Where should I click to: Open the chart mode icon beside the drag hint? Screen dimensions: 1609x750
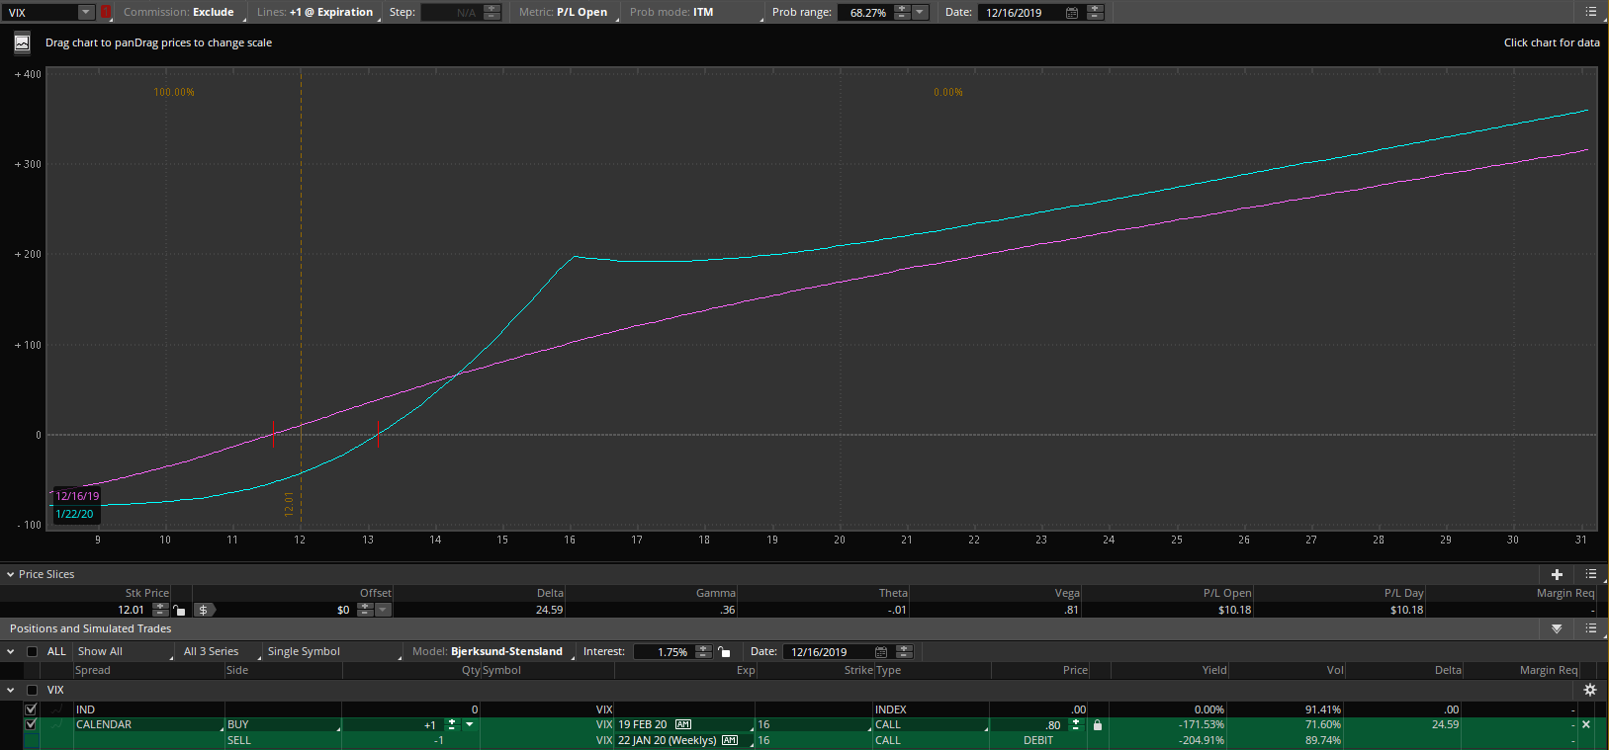(x=22, y=43)
